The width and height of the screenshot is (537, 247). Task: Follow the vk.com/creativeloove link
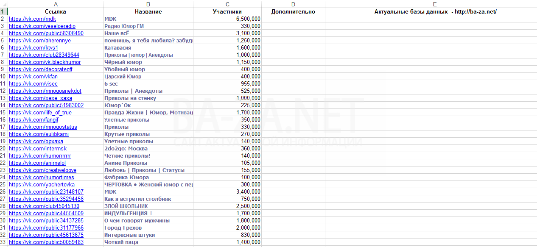coord(42,170)
